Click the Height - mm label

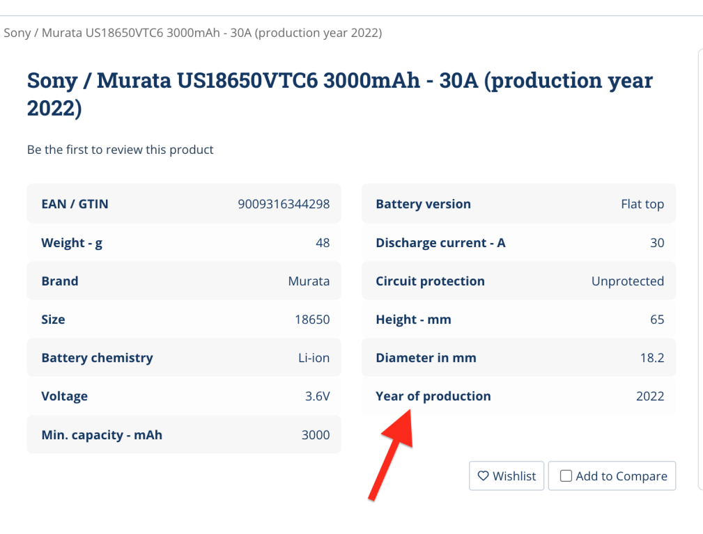(413, 320)
